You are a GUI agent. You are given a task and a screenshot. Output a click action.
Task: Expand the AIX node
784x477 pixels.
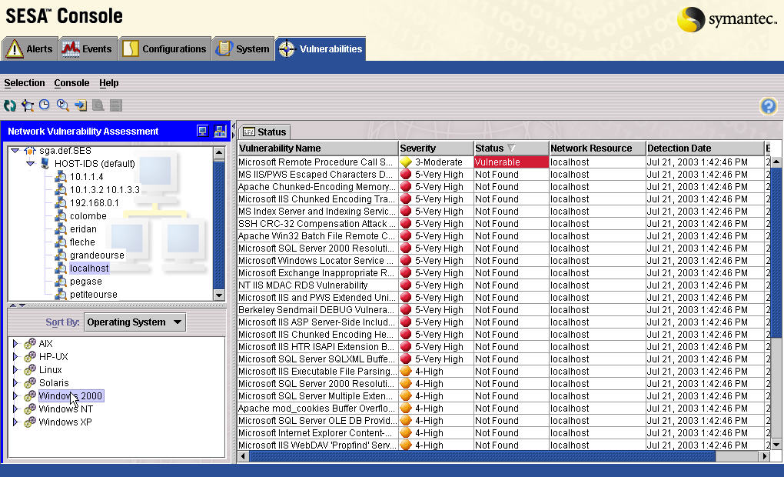15,343
